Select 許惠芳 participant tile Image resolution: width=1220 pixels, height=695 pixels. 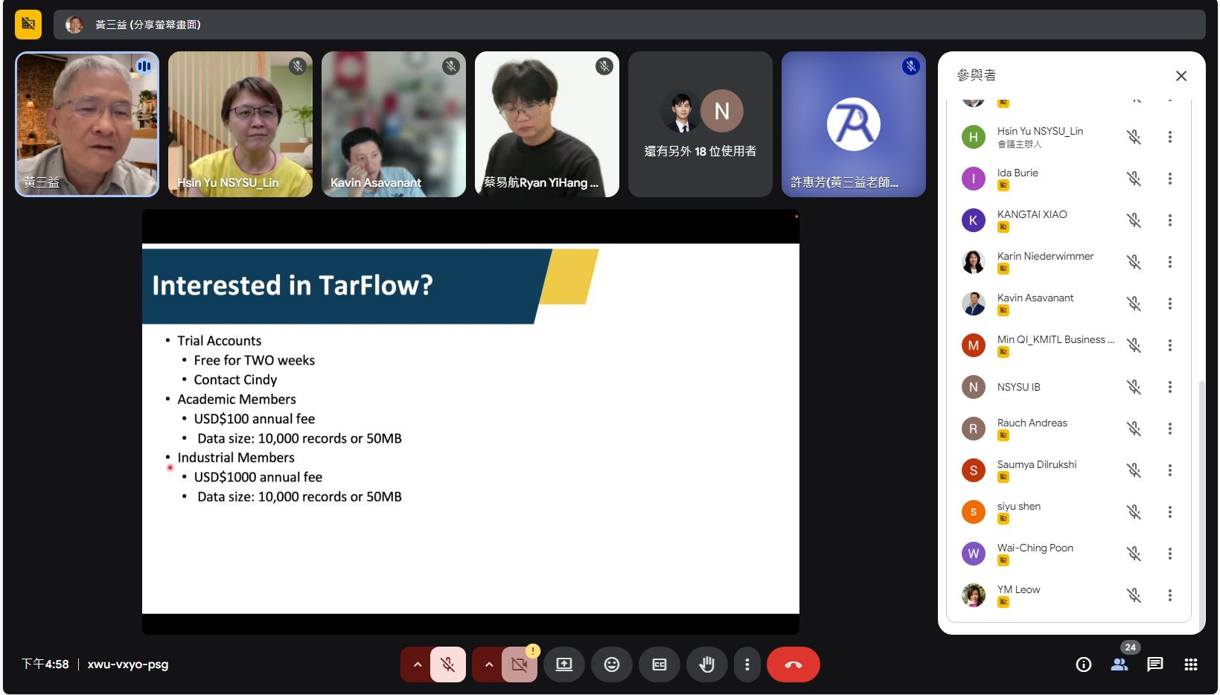(x=854, y=124)
